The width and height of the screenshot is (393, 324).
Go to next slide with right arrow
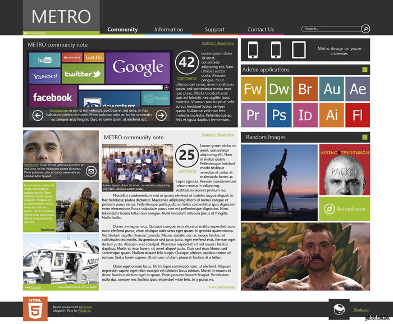tap(161, 115)
